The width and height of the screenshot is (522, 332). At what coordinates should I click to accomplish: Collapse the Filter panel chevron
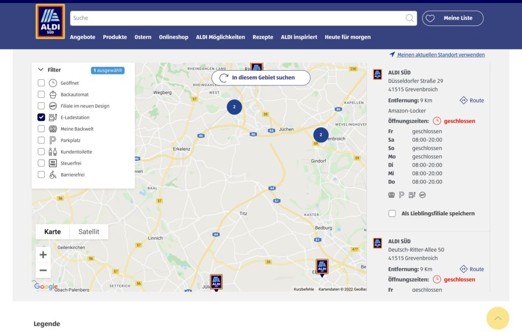41,70
